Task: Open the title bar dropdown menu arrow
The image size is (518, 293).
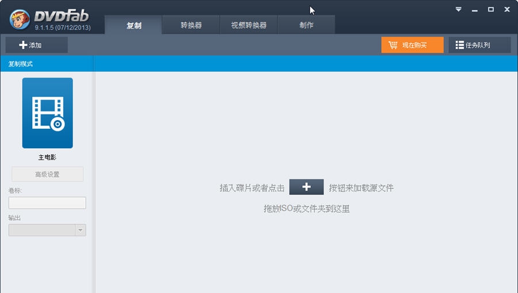Action: click(459, 10)
